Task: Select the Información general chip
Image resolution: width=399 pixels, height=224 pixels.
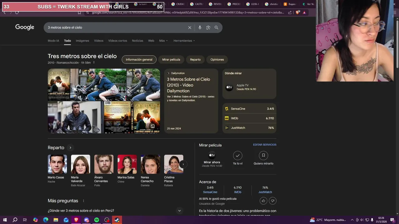Action: pos(139,59)
